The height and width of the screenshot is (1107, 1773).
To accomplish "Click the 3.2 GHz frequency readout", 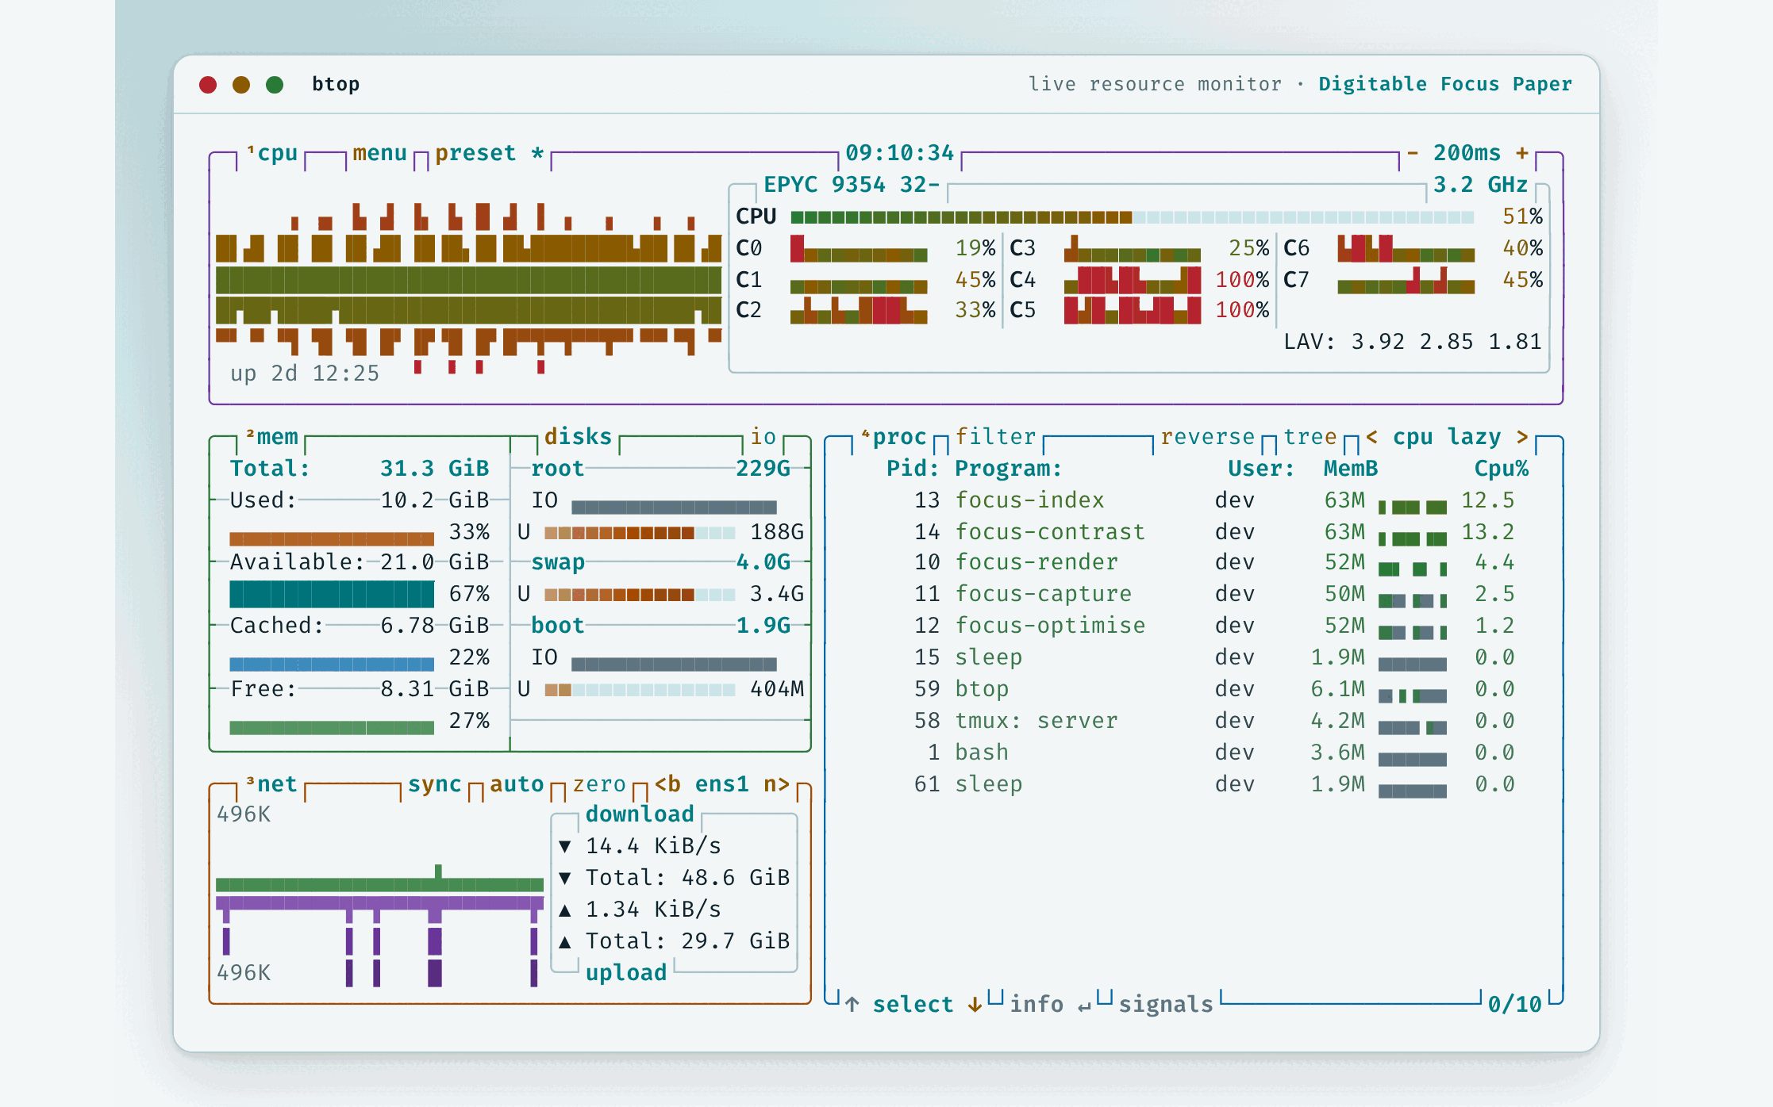I will point(1480,185).
